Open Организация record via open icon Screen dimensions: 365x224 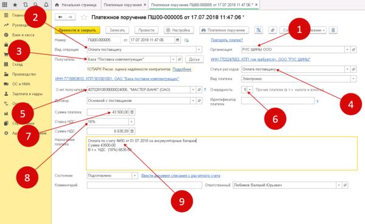353,50
